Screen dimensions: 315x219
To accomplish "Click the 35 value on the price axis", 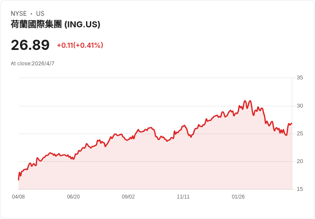I will coord(300,78).
